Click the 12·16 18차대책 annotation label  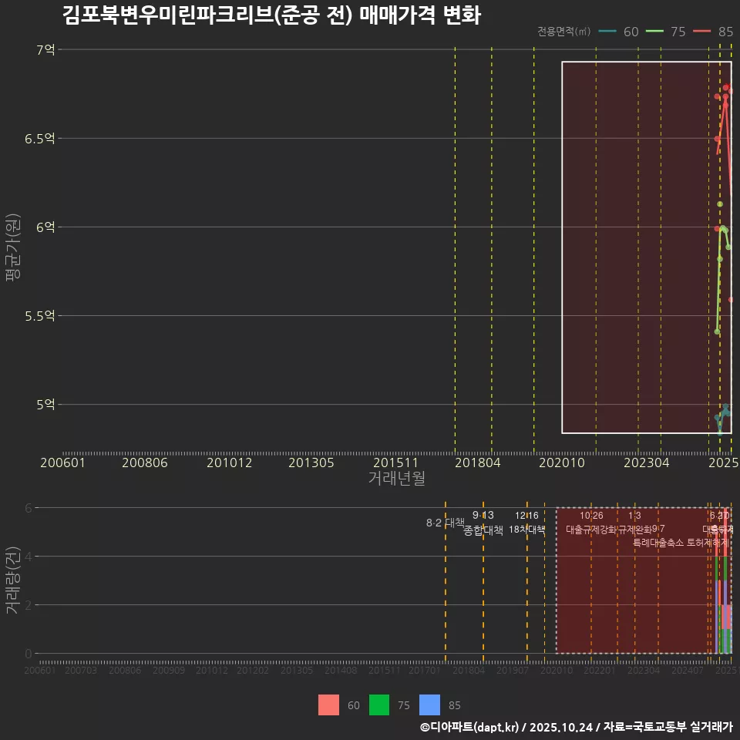click(x=526, y=523)
